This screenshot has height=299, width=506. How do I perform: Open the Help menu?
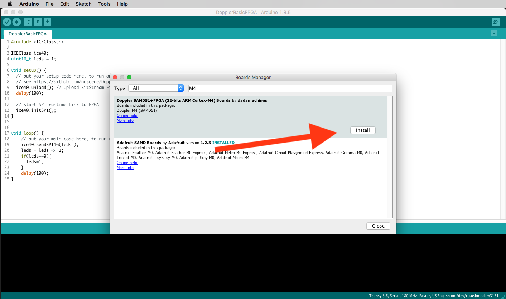coord(122,4)
